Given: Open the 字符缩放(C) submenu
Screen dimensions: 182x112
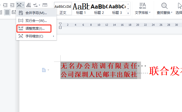Looking at the screenshot, I should click(36, 36).
